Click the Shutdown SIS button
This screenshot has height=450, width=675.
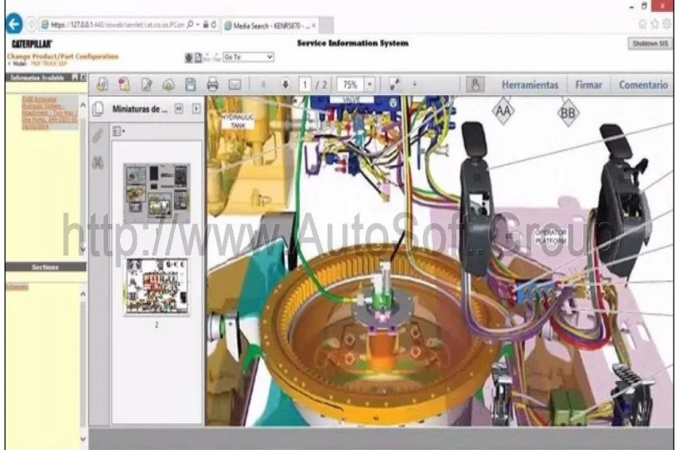pyautogui.click(x=649, y=43)
